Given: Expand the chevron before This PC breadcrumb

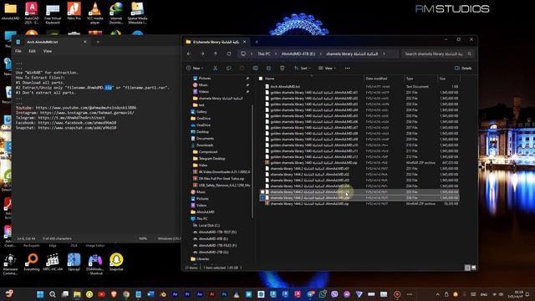Looking at the screenshot, I should click(x=252, y=54).
